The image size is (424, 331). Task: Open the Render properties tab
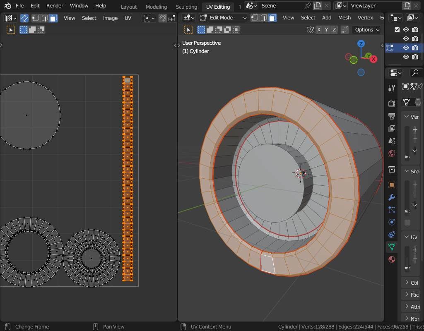[391, 103]
